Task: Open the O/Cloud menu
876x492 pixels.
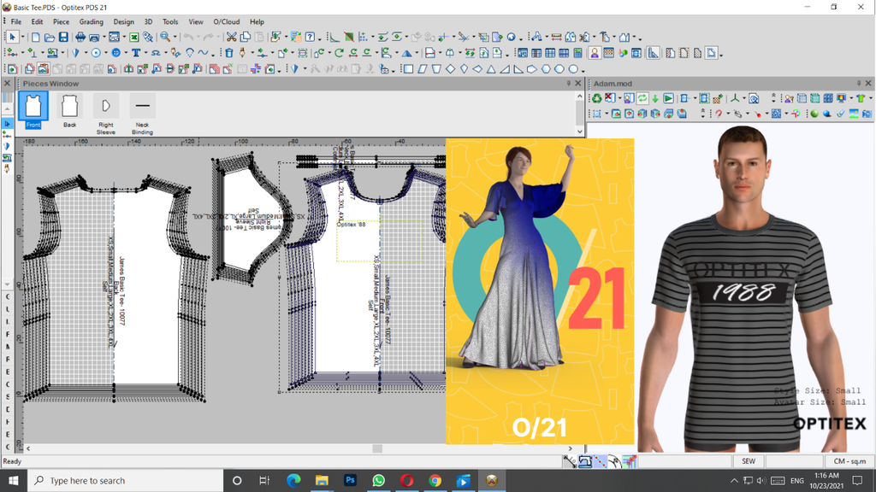Action: coord(226,21)
